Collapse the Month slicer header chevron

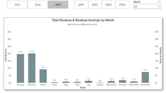coord(159,2)
